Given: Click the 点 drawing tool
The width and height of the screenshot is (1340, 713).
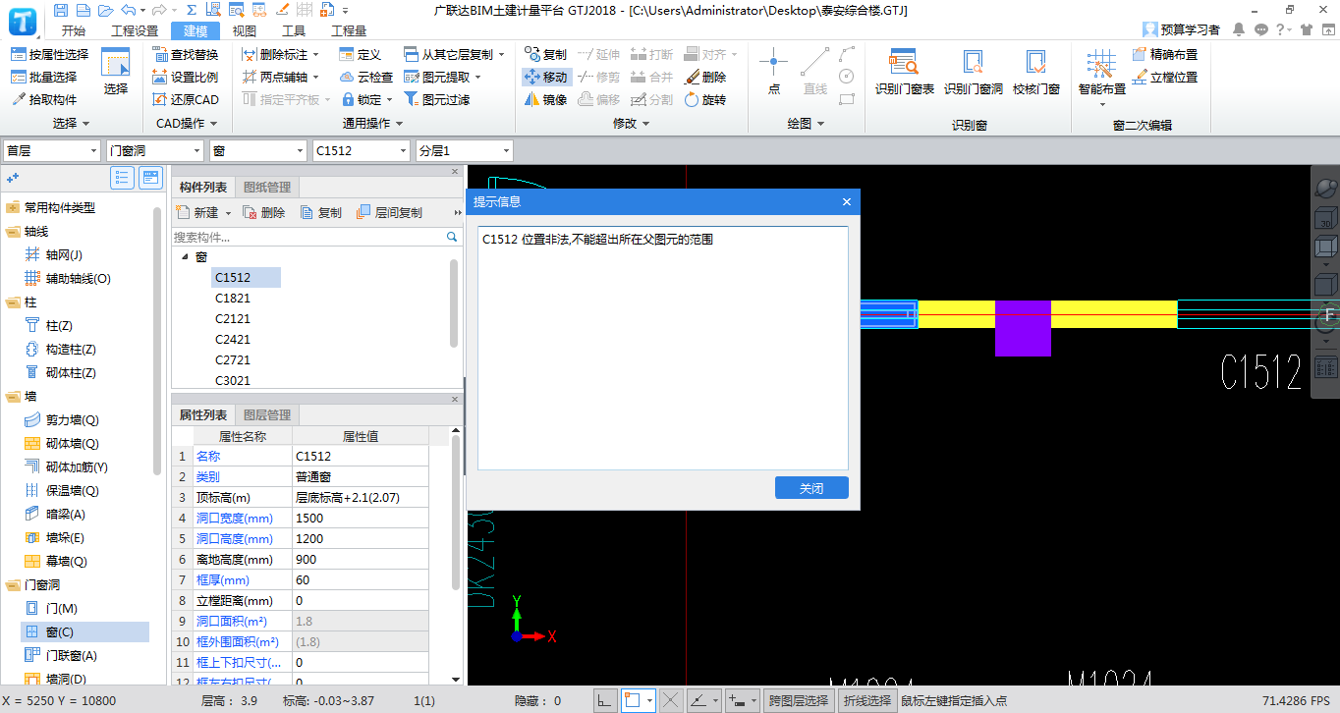Looking at the screenshot, I should click(x=773, y=72).
